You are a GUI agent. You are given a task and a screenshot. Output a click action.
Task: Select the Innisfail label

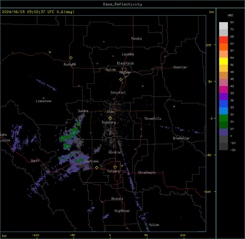pos(118,93)
